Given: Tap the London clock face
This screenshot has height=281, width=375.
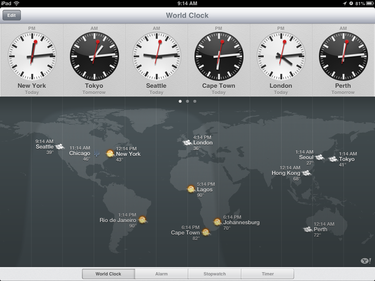Looking at the screenshot, I should point(281,56).
